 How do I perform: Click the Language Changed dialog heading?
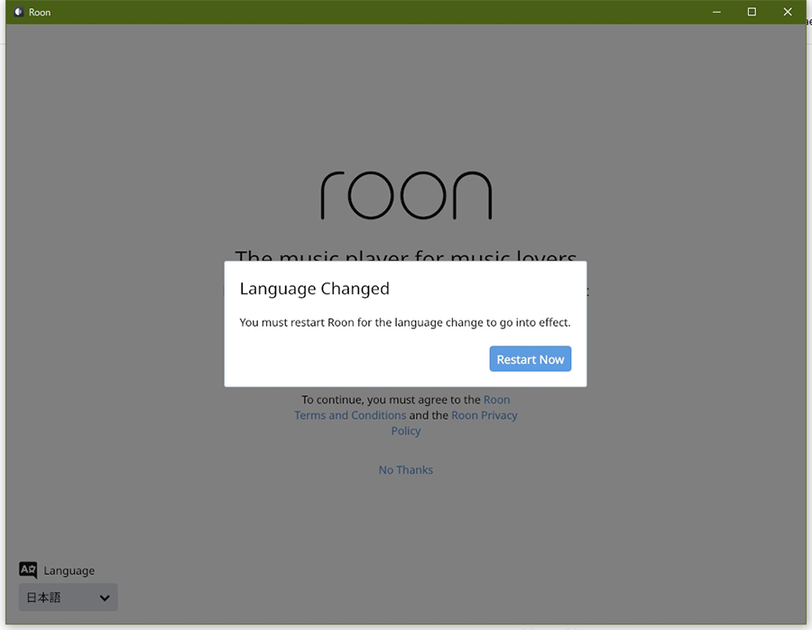tap(314, 289)
